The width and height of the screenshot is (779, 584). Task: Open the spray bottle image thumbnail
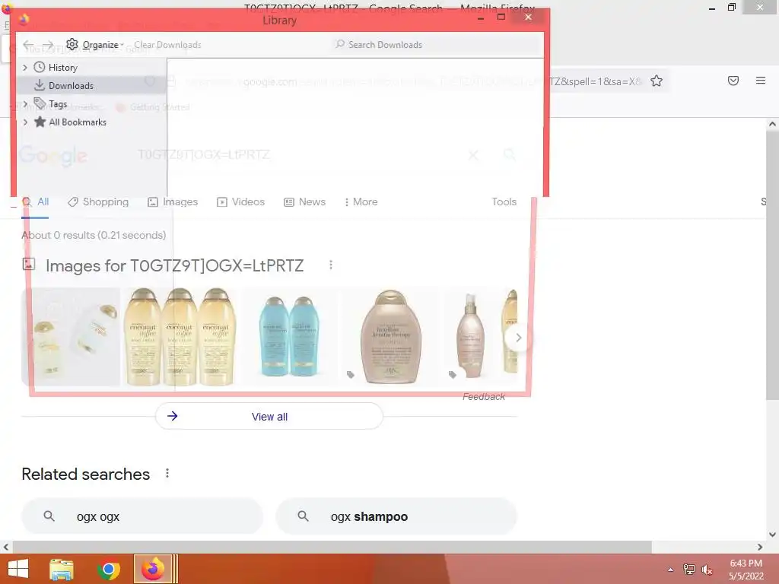click(x=470, y=337)
